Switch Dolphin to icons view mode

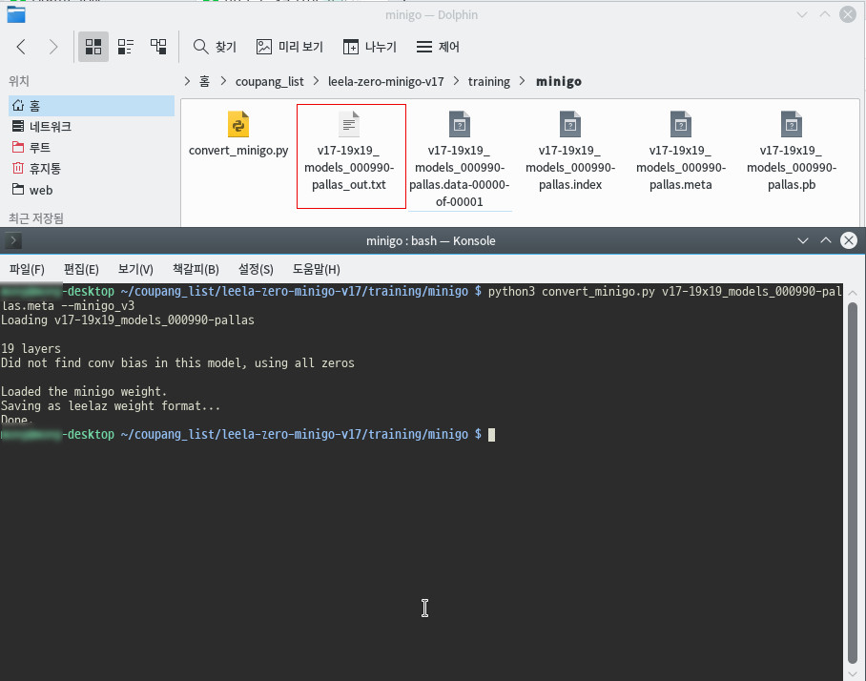pos(93,47)
